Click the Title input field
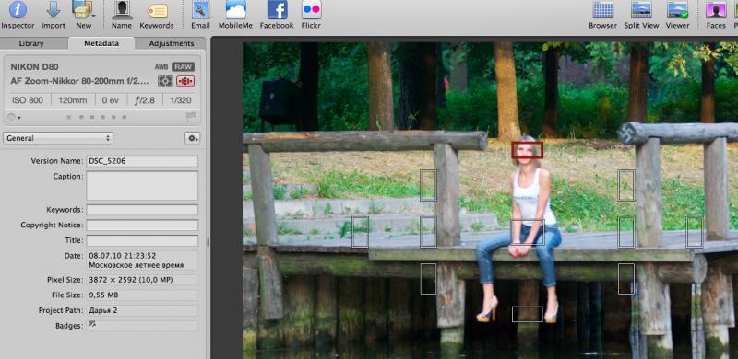Screen dimensions: 738x359 pos(142,240)
